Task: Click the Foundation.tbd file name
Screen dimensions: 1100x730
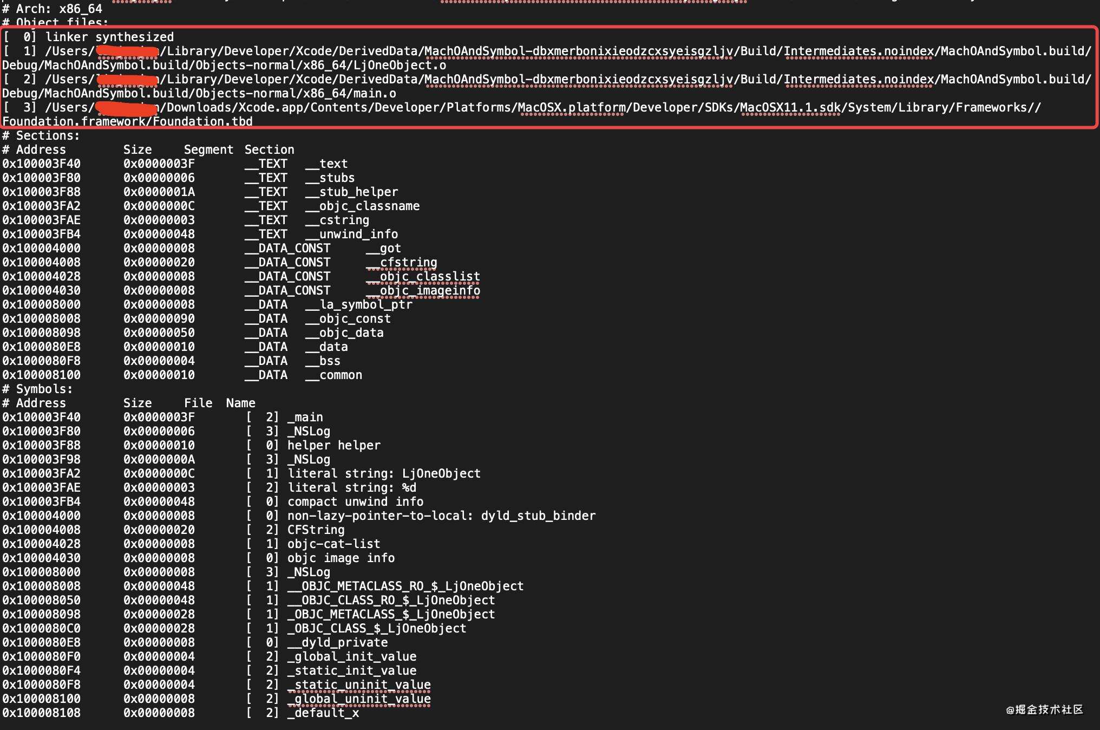Action: (x=202, y=121)
